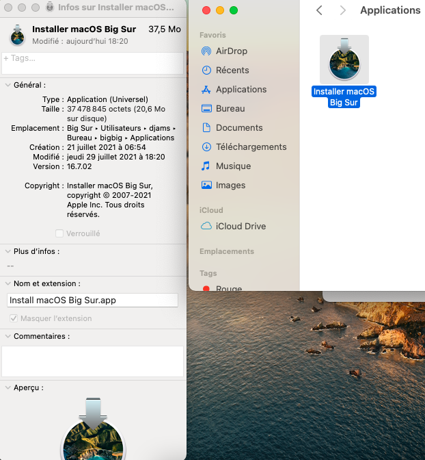
Task: Click the Tags input field
Action: coord(92,63)
